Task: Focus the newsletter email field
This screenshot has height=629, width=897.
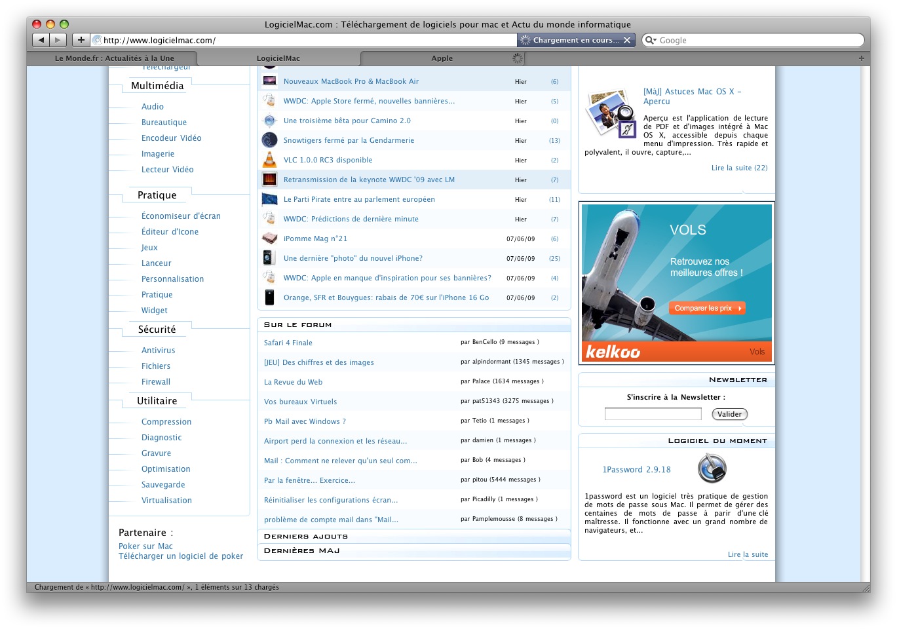Action: point(653,414)
